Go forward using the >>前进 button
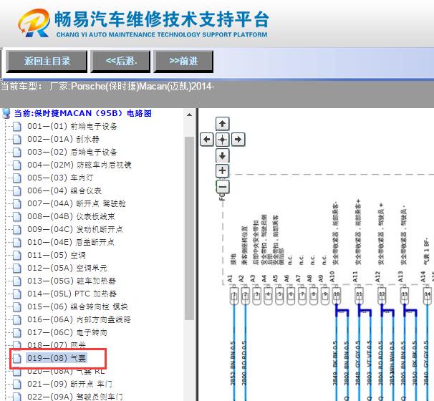 pos(183,62)
